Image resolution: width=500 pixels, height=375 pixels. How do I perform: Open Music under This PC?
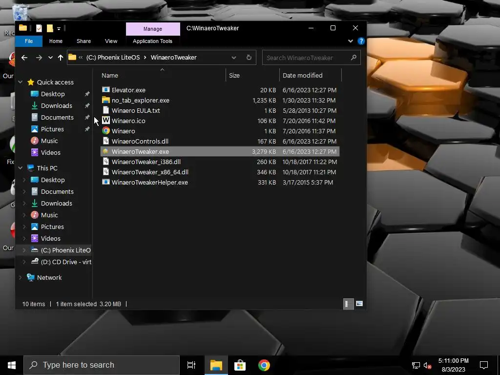pos(49,215)
